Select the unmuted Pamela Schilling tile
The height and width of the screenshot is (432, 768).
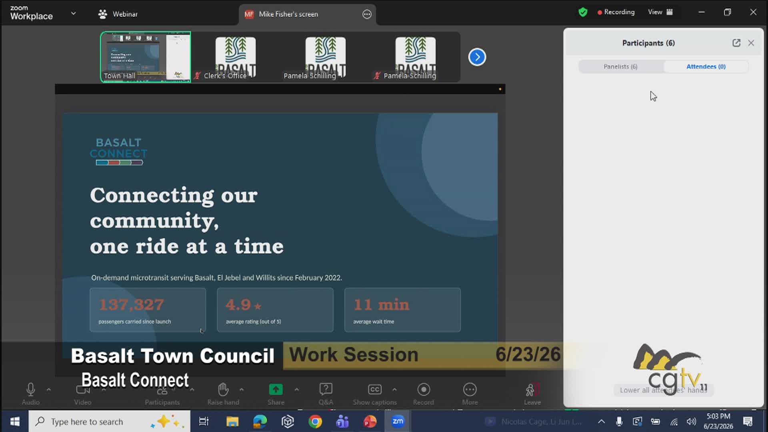tap(326, 57)
